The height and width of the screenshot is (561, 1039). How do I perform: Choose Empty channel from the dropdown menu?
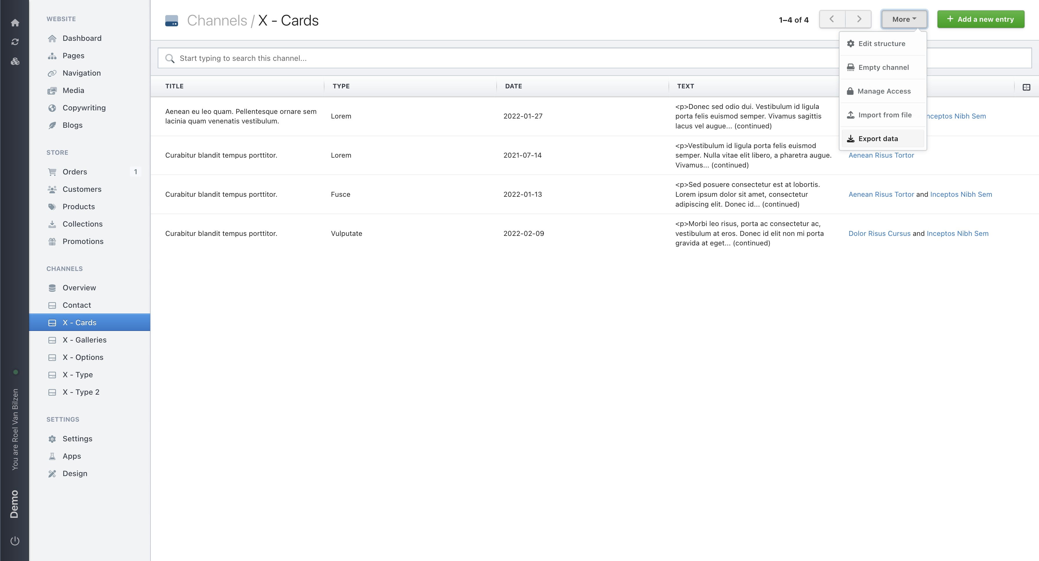coord(883,67)
